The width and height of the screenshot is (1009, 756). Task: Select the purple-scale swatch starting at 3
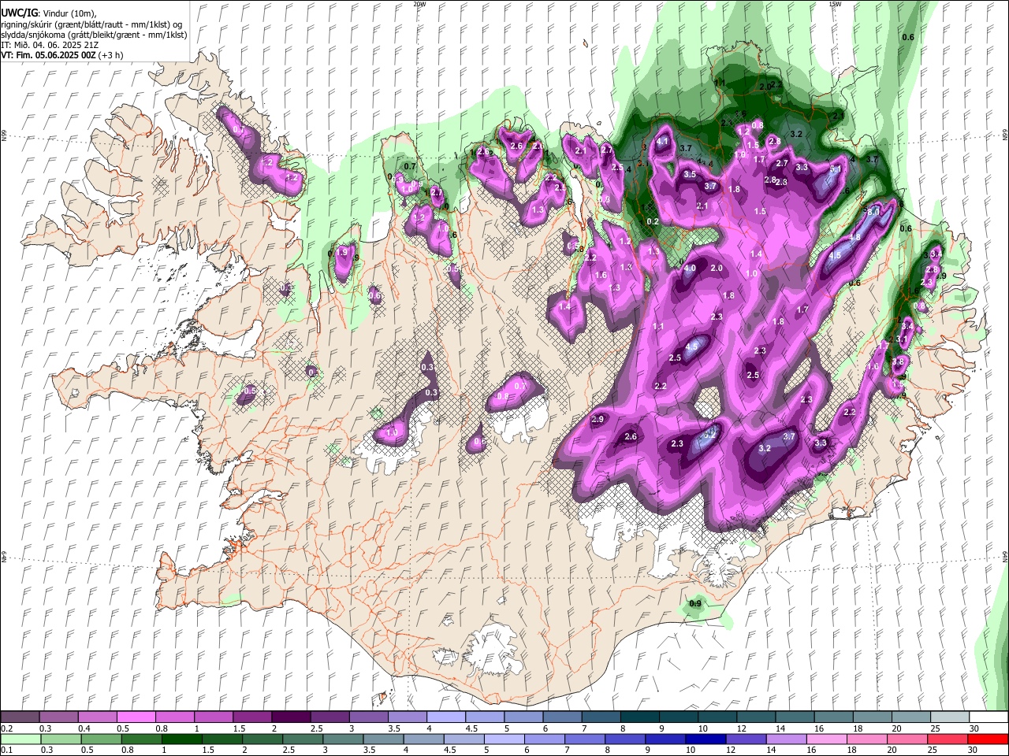[367, 717]
